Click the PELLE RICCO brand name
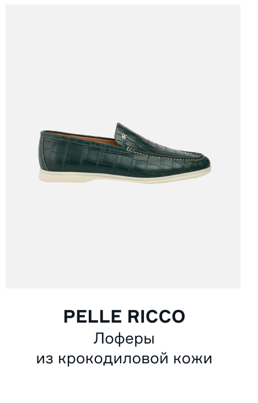 pos(124,317)
